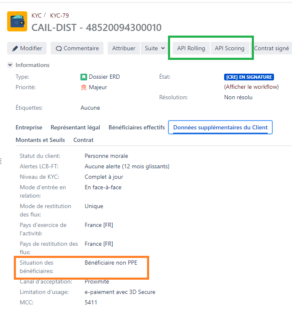The image size is (292, 327).
Task: Switch to the Contrat tab
Action: click(x=83, y=140)
